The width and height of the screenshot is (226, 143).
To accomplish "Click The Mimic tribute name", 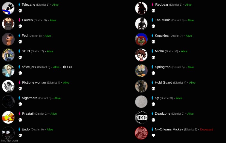I will tap(163, 20).
